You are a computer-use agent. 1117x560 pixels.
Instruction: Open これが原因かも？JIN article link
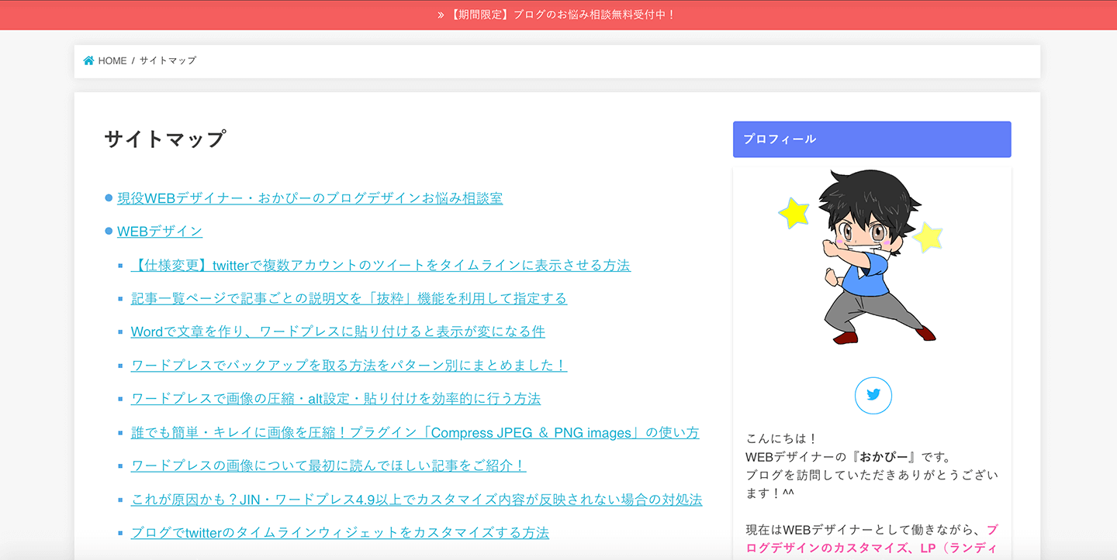coord(417,500)
